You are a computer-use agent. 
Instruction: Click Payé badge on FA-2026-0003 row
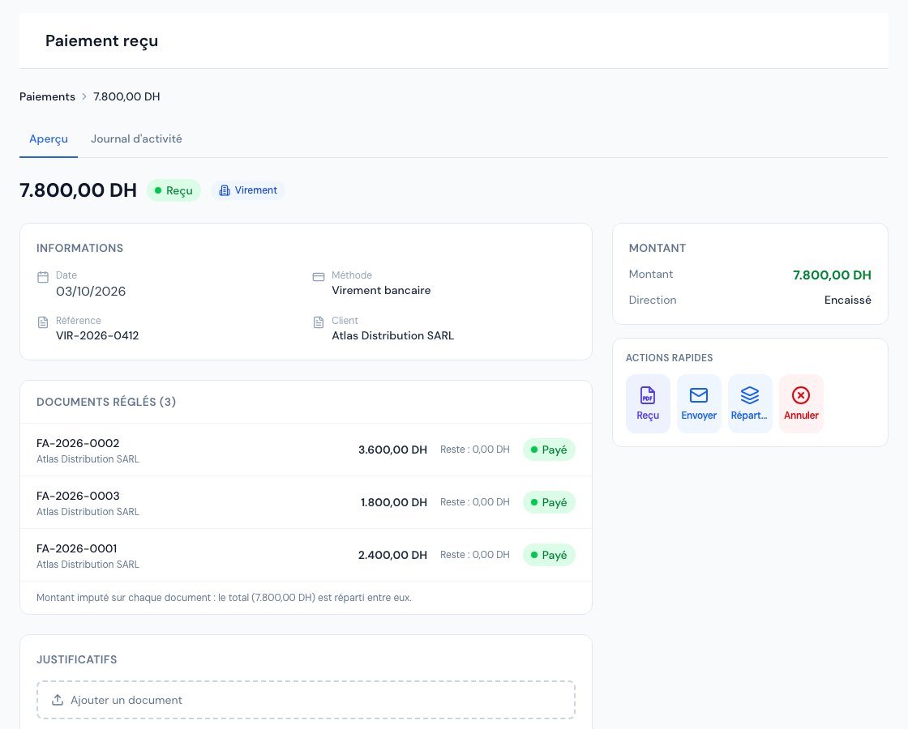(548, 502)
